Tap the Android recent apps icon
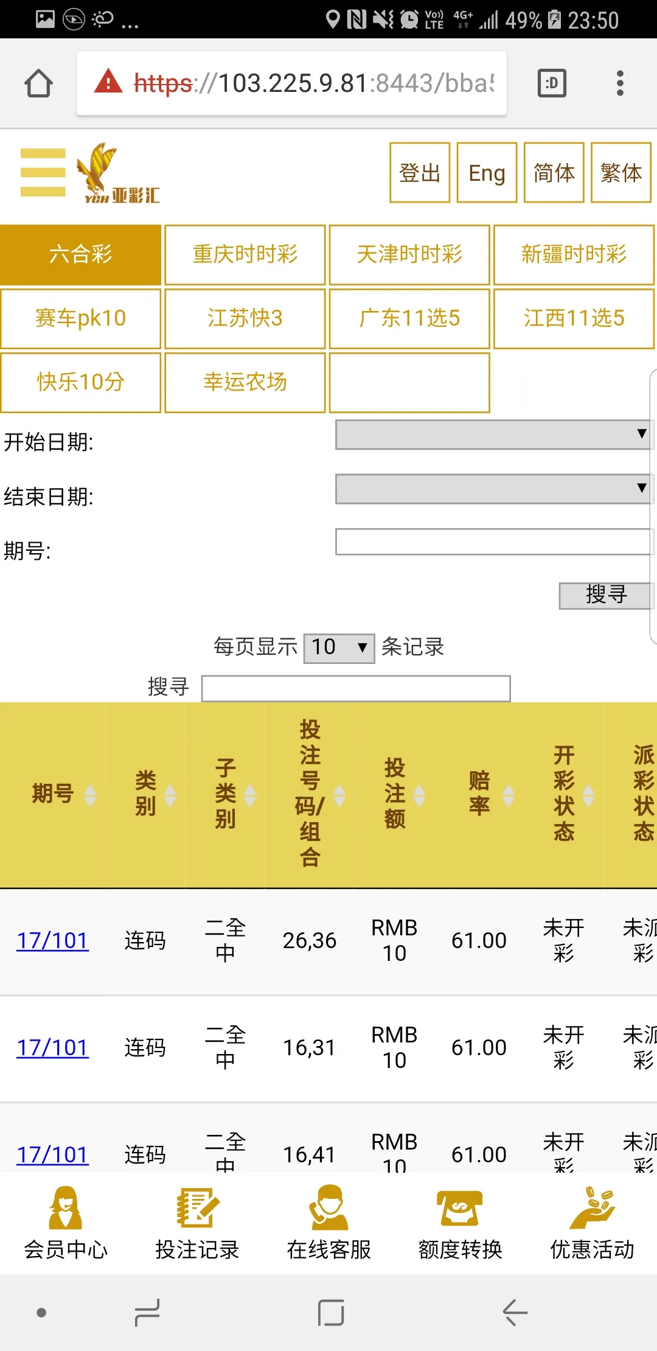The height and width of the screenshot is (1351, 657). pos(147,1313)
